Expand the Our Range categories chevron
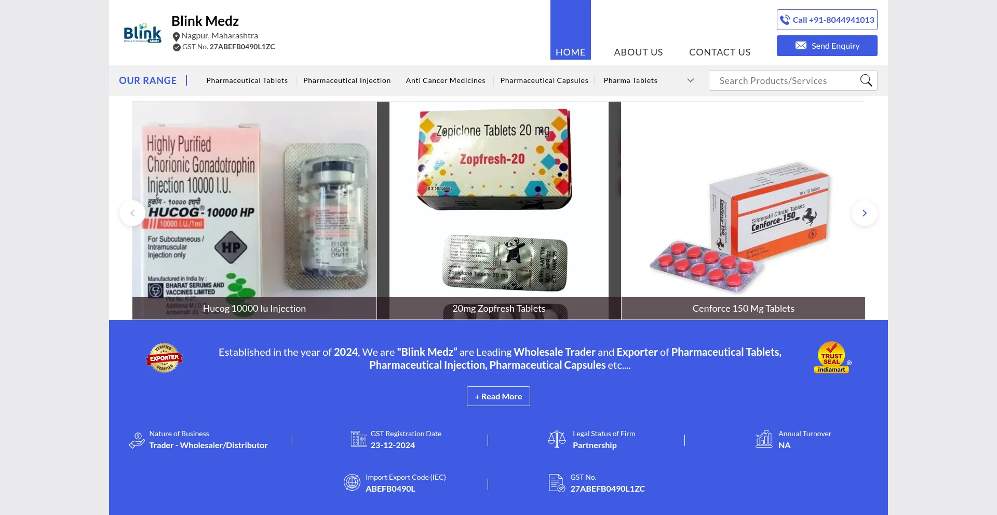The image size is (997, 515). 691,80
